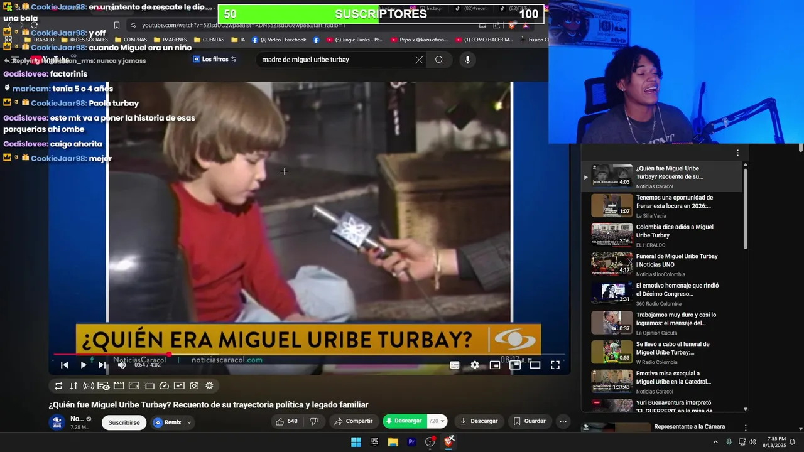Click the green Descargar button

tap(404, 421)
